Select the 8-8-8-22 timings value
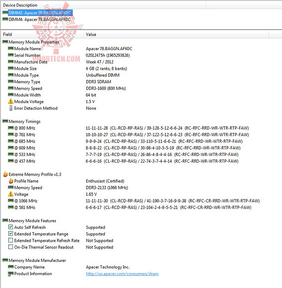282x288 pixels. click(163, 148)
